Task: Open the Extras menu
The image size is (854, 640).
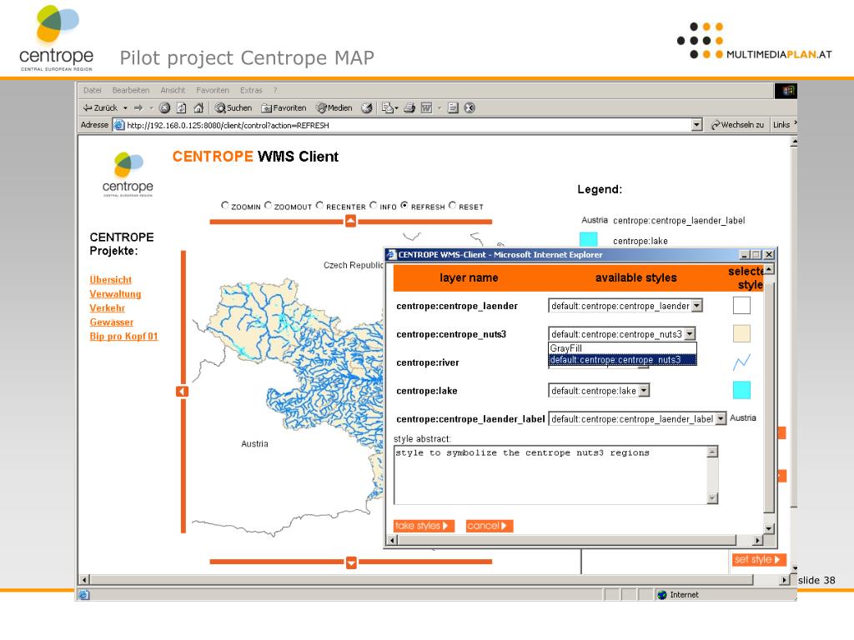Action: (251, 90)
